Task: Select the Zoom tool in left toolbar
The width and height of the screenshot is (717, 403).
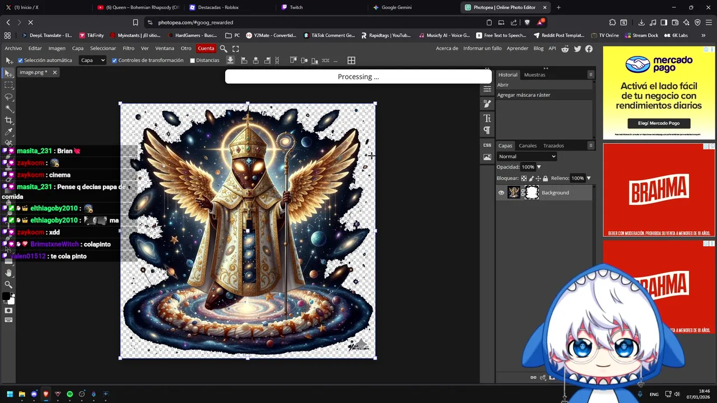Action: coord(8,285)
